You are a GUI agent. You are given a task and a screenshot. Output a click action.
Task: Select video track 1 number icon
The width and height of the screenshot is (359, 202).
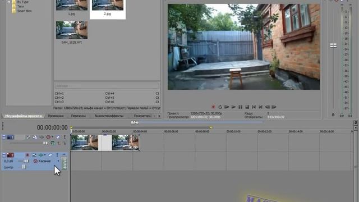pyautogui.click(x=10, y=137)
